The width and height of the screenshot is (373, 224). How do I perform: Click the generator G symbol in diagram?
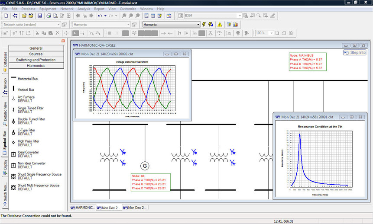pos(144,166)
